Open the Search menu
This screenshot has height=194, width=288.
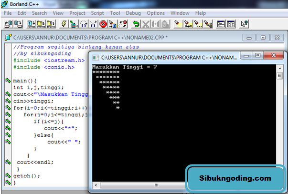click(x=39, y=13)
